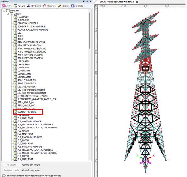The image size is (187, 177).
Task: Click the Available results button
Action: [x=11, y=170]
